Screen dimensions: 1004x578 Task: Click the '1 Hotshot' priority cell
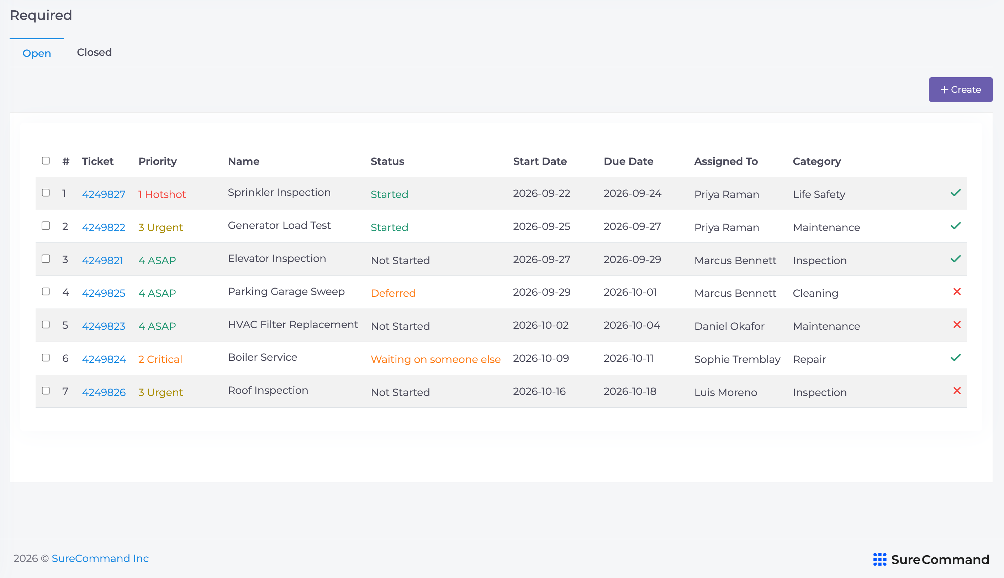tap(162, 194)
